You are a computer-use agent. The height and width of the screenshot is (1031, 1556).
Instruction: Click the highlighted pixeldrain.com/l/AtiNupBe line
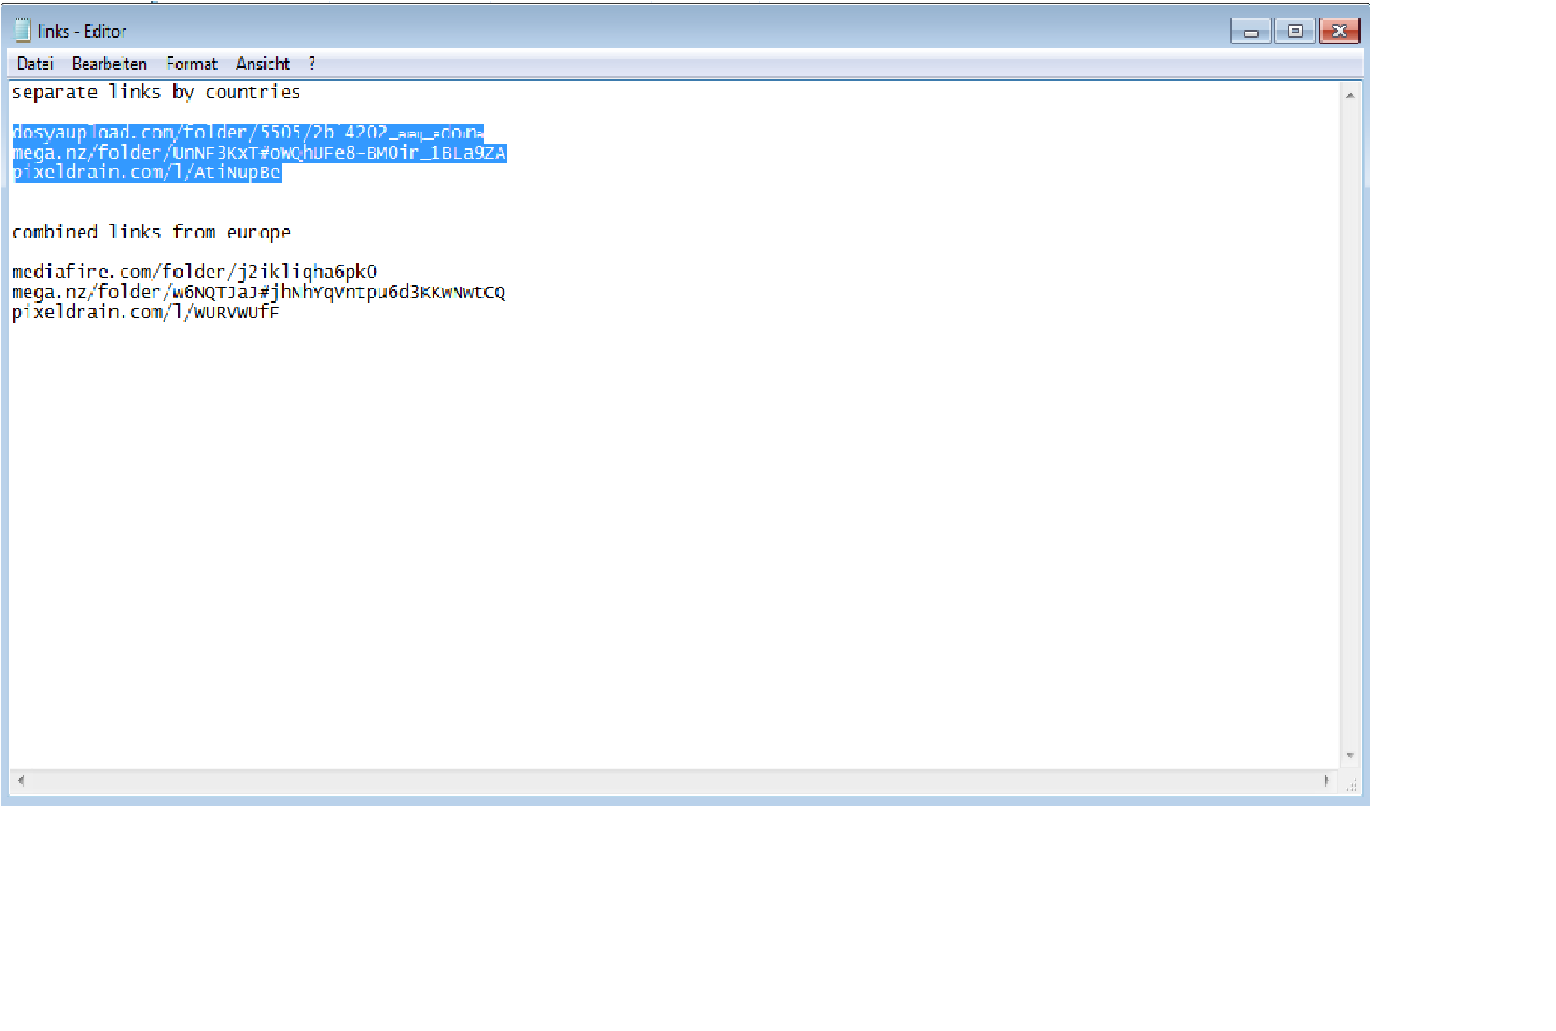(147, 173)
